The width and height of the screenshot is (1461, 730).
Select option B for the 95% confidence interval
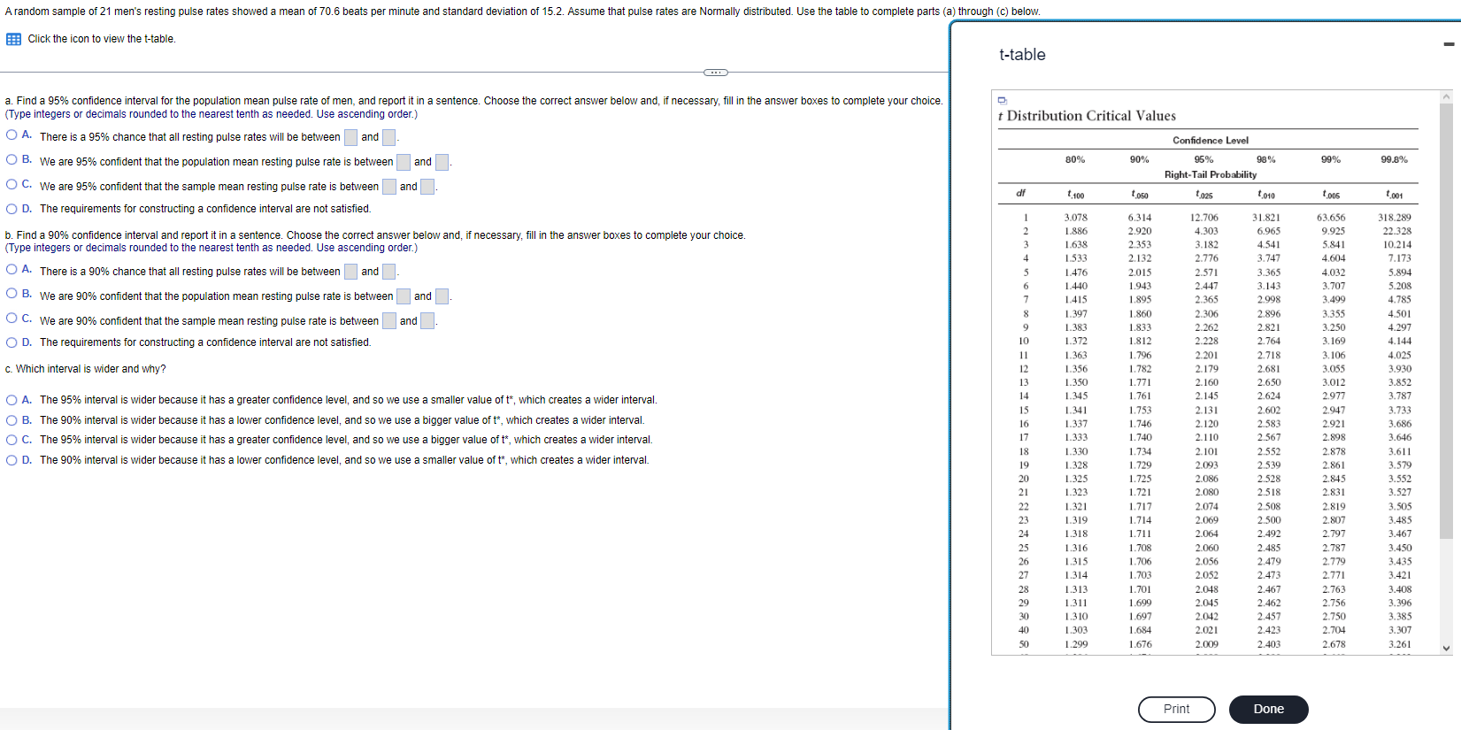point(12,160)
